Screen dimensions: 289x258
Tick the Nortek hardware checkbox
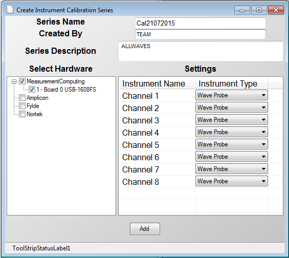(23, 114)
